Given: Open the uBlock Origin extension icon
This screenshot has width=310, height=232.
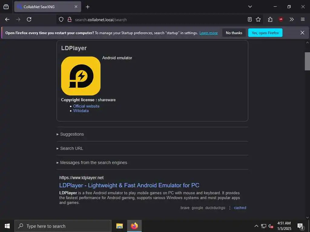Looking at the screenshot, I should (281, 19).
